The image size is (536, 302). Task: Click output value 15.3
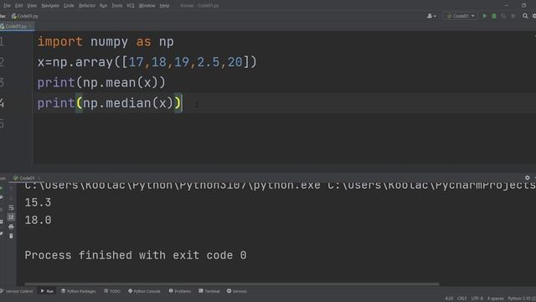pyautogui.click(x=38, y=202)
